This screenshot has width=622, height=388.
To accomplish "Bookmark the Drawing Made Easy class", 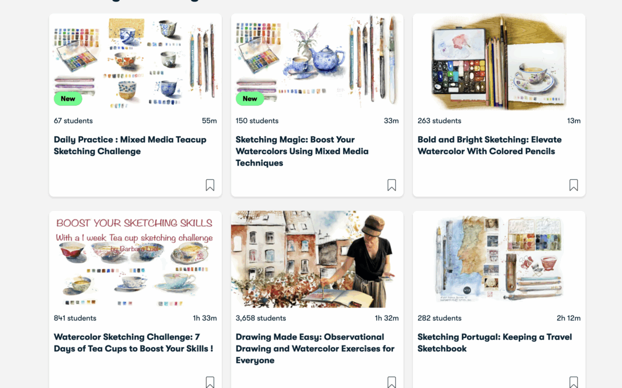I will pyautogui.click(x=392, y=382).
